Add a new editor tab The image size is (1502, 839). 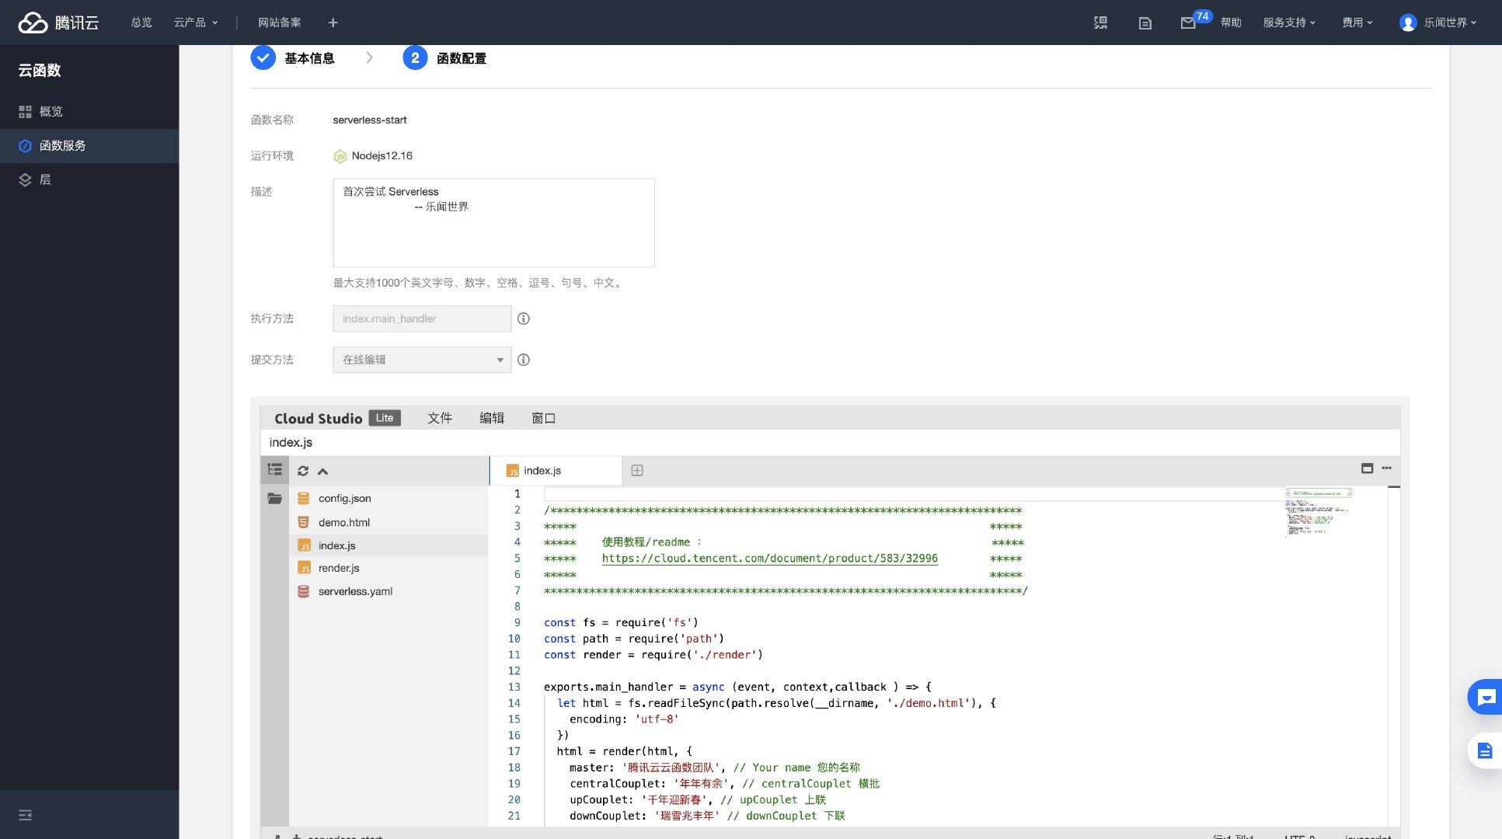[x=637, y=470]
